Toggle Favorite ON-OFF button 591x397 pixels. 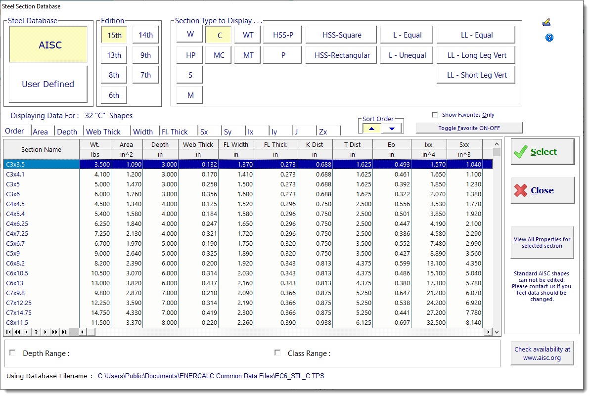(469, 128)
